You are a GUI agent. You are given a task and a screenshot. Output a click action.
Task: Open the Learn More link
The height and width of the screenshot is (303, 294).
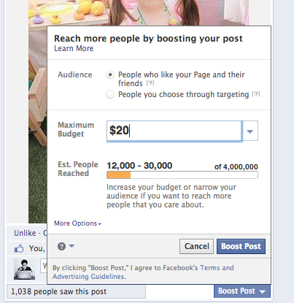74,48
